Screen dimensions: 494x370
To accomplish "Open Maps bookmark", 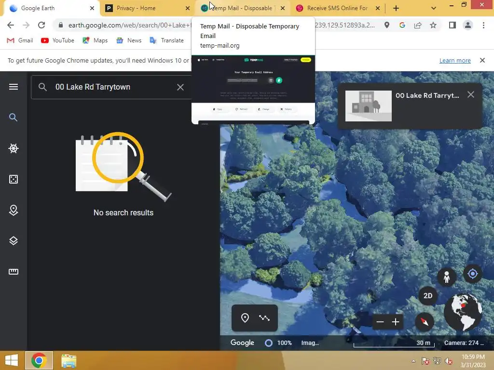I will (95, 40).
